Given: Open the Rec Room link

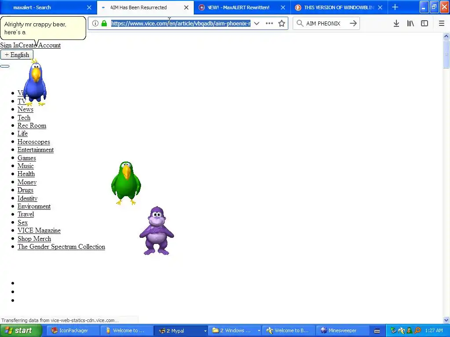Looking at the screenshot, I should pyautogui.click(x=32, y=125).
